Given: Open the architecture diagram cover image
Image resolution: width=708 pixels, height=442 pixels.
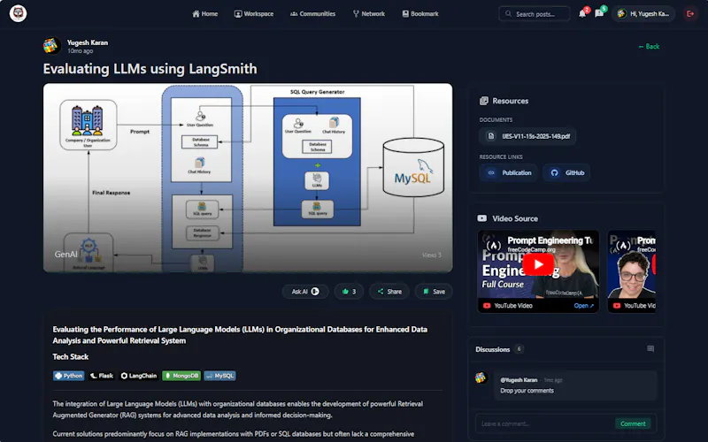Looking at the screenshot, I should (x=248, y=178).
